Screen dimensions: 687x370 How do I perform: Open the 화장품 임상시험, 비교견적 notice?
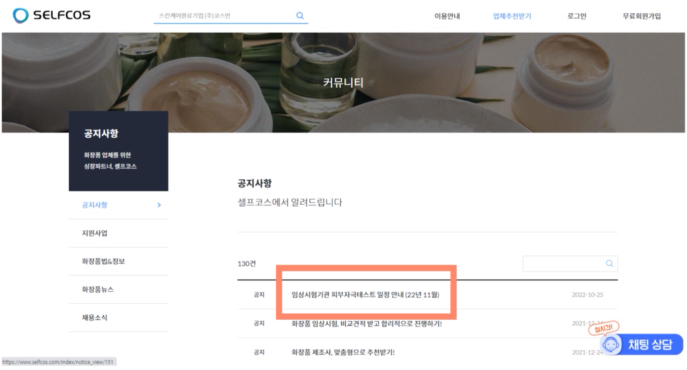(366, 324)
